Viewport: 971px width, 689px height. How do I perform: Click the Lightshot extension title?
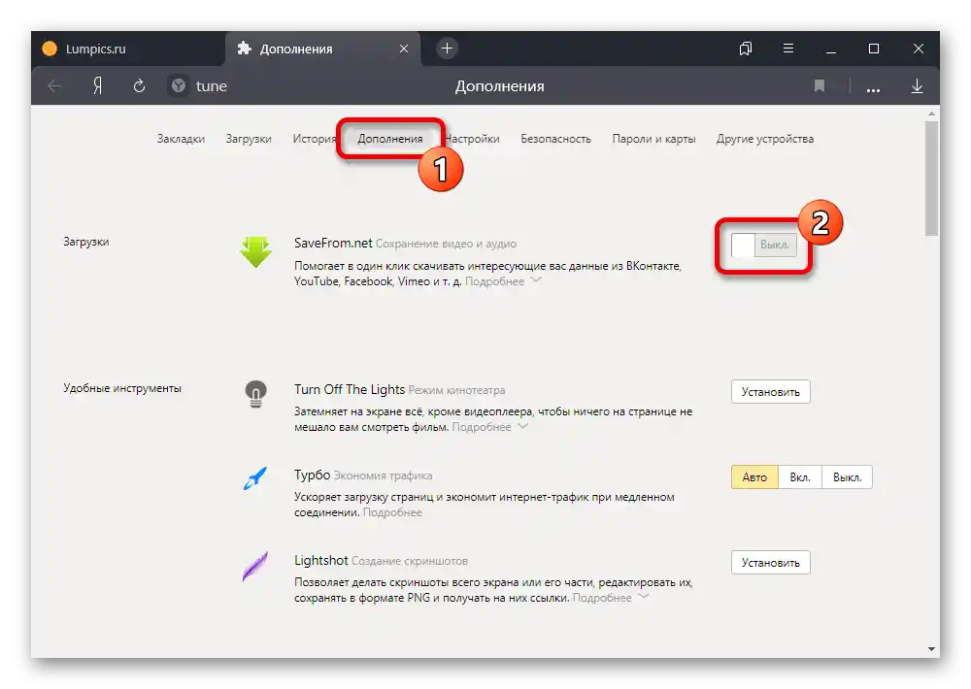(320, 560)
